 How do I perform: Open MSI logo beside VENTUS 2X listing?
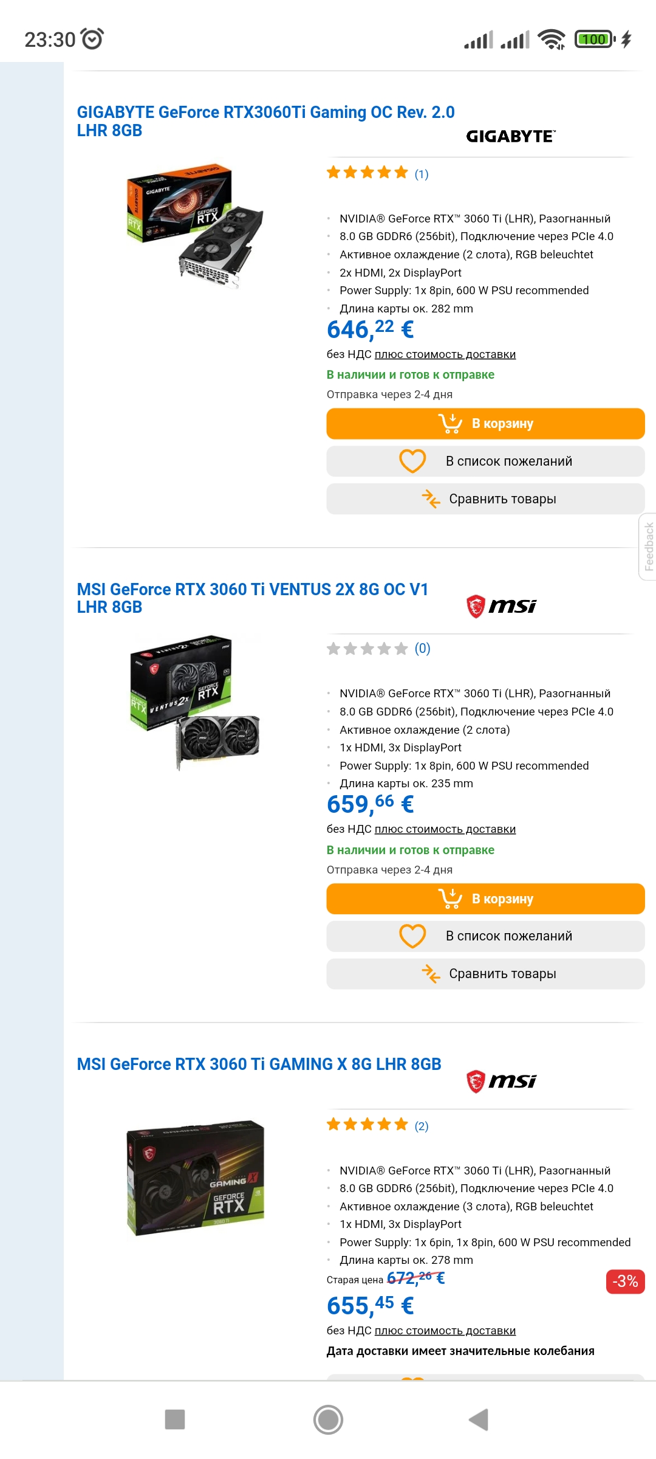502,606
